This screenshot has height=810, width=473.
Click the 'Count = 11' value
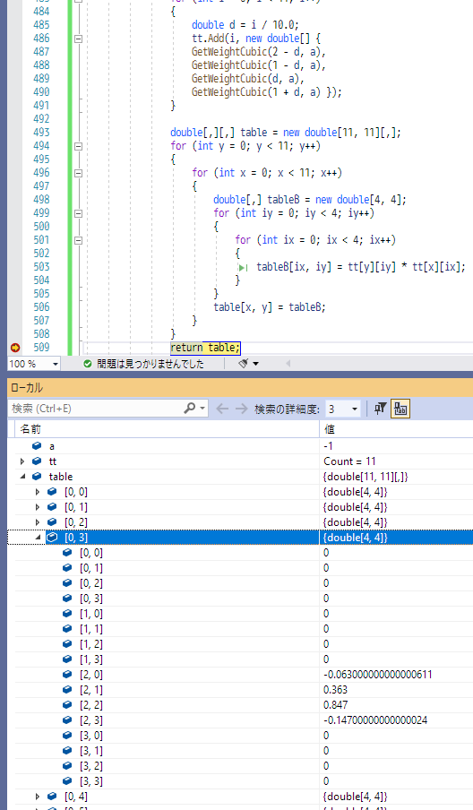tap(349, 461)
